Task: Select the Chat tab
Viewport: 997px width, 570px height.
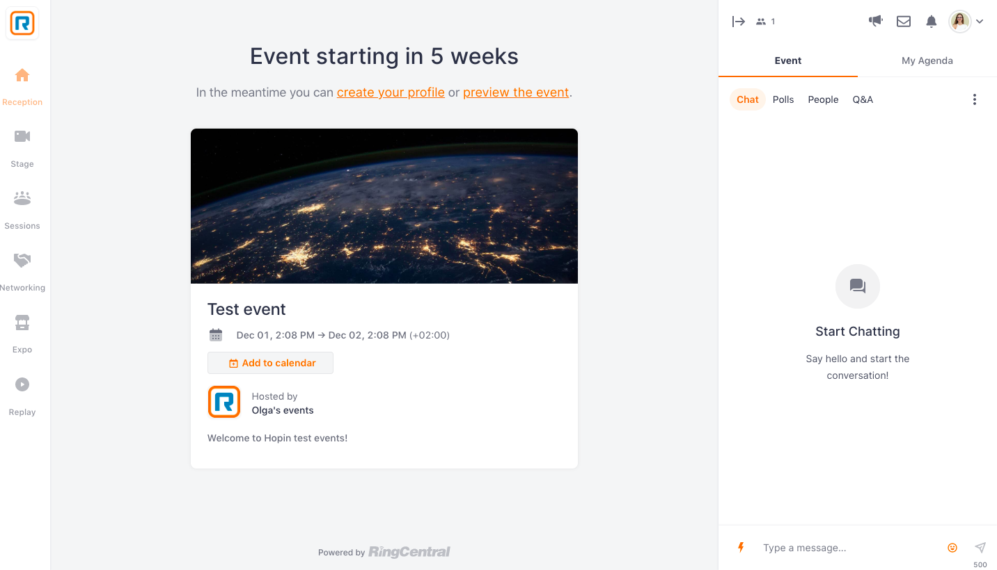Action: pos(748,99)
